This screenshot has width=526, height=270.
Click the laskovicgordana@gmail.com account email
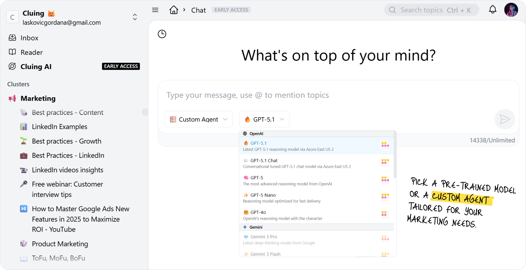click(x=62, y=23)
